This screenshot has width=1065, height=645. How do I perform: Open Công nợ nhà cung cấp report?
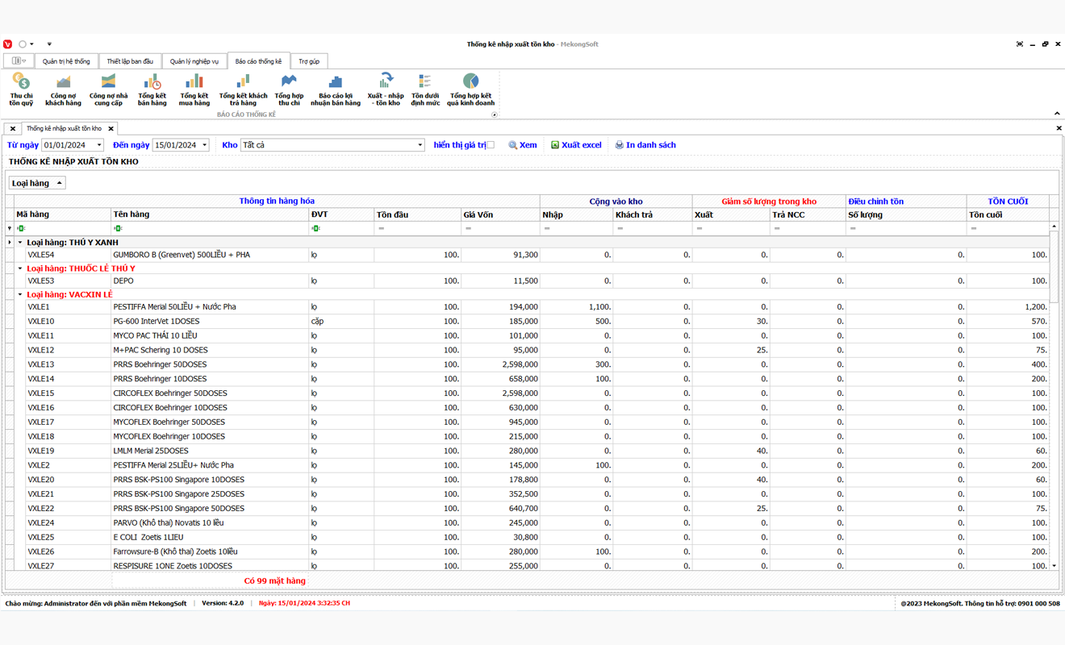tap(108, 89)
